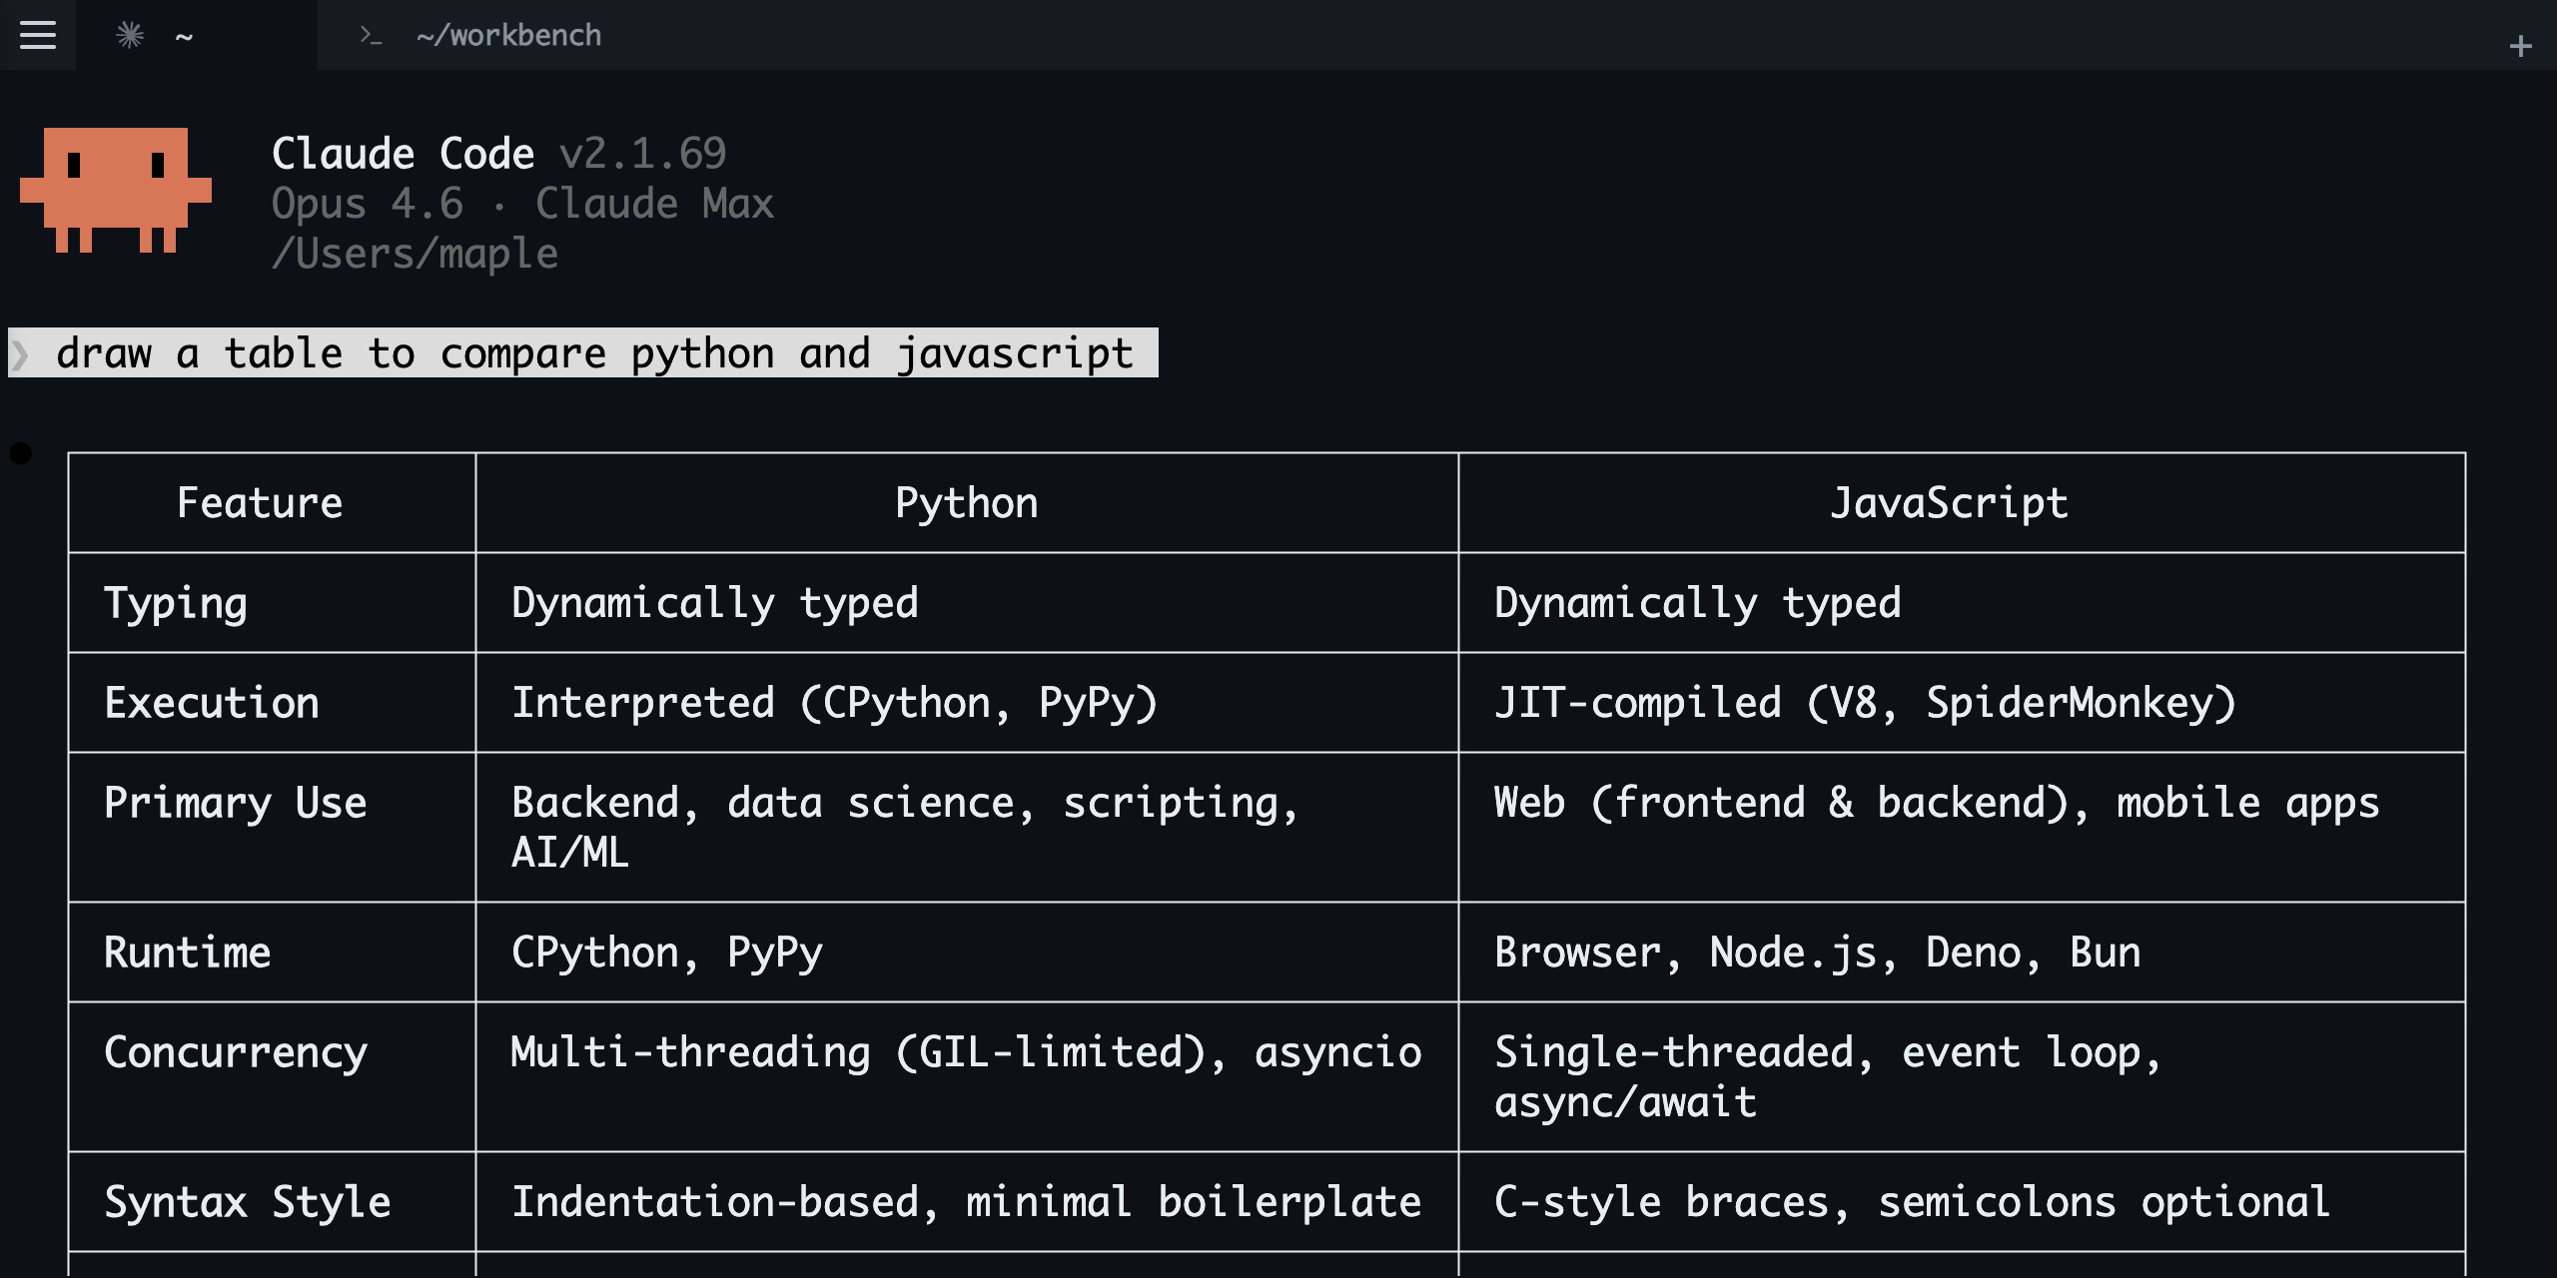Click the Concurrency feature cell

click(236, 1051)
